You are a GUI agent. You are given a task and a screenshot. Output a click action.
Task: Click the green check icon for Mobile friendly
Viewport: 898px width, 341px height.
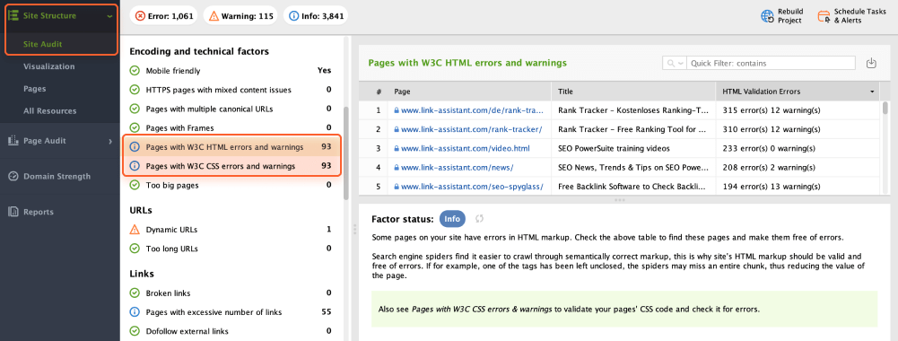pyautogui.click(x=135, y=71)
